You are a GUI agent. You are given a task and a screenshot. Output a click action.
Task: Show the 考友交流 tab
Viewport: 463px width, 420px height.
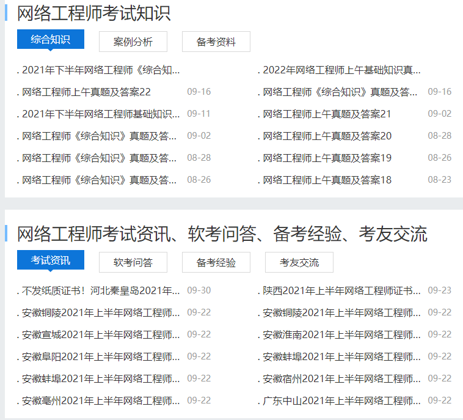pyautogui.click(x=299, y=262)
